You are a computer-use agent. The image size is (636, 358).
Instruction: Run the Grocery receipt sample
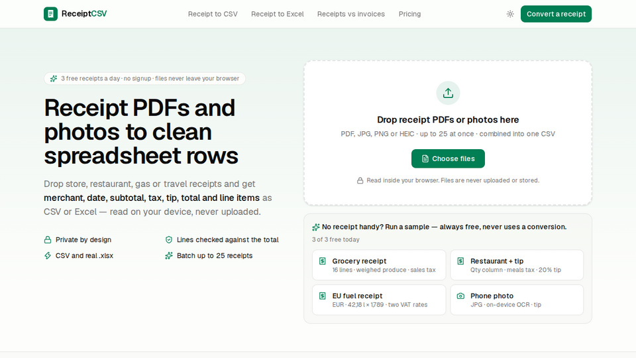click(x=379, y=265)
